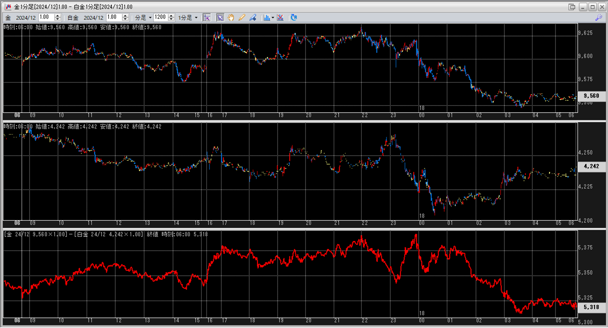The image size is (608, 328).
Task: Click the bar chart indicator icon
Action: [x=267, y=18]
